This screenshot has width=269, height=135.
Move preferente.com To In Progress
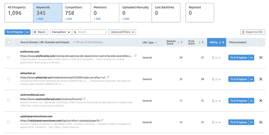click(239, 57)
